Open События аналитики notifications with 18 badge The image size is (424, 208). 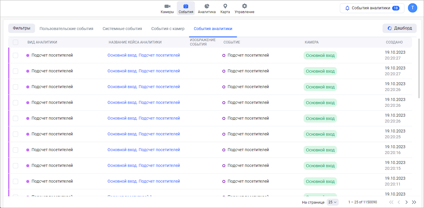[x=372, y=8]
